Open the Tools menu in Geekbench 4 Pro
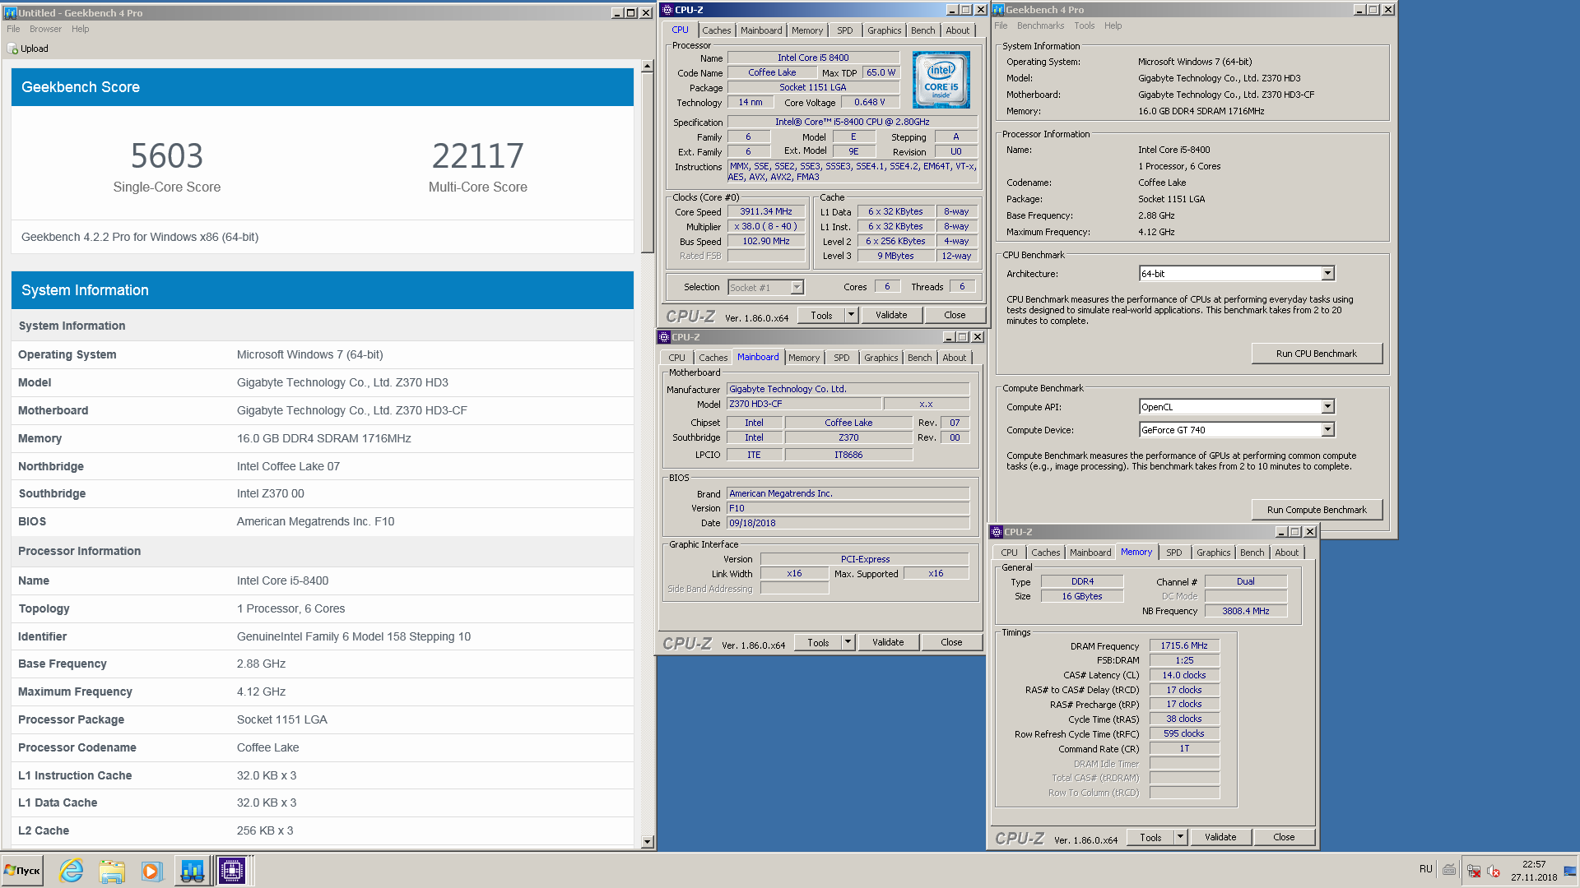The image size is (1580, 888). pos(1085,25)
